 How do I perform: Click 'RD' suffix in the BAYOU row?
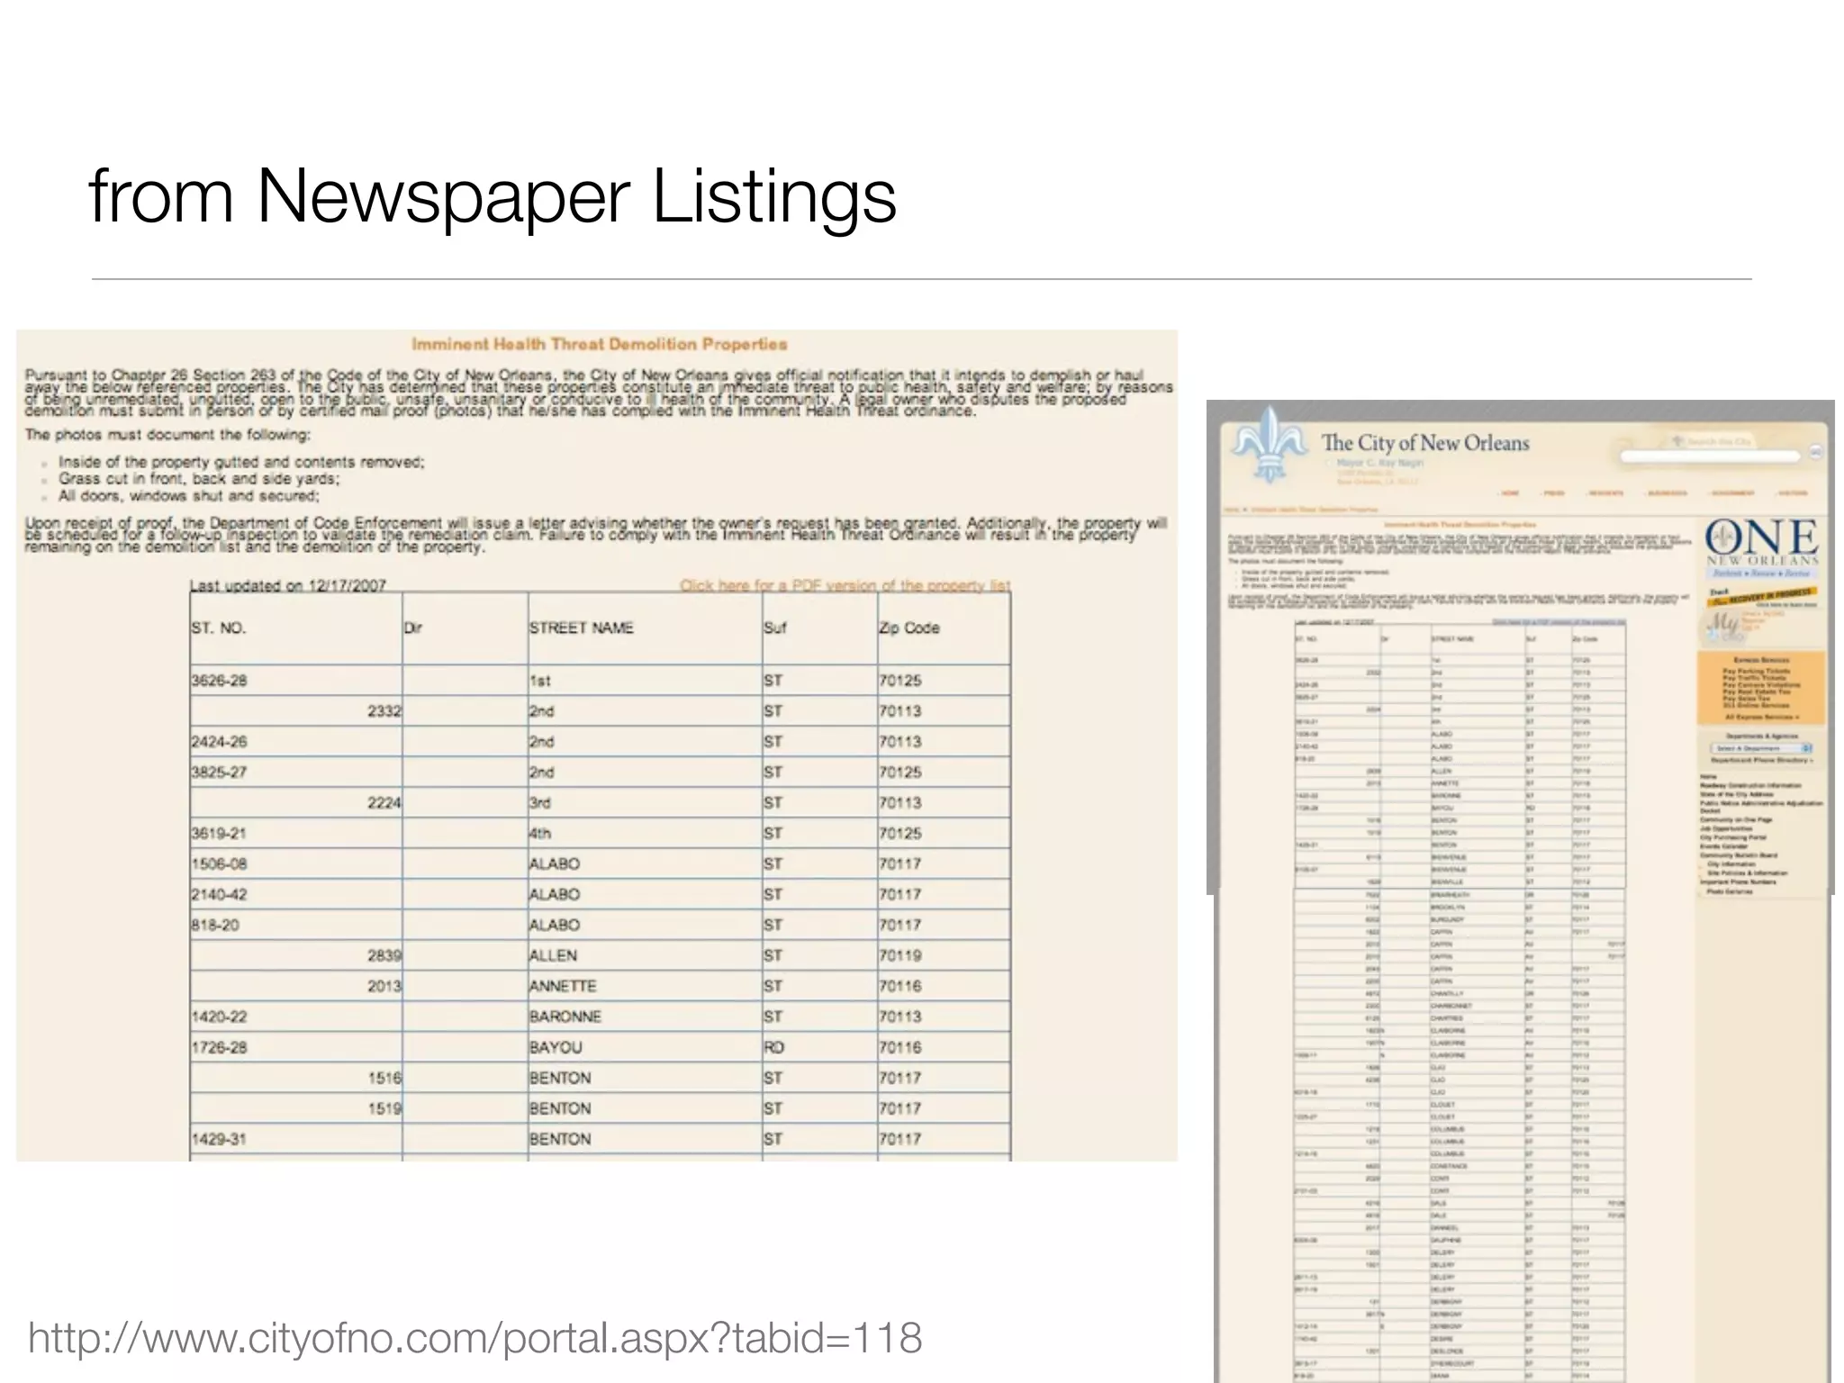(x=773, y=1048)
